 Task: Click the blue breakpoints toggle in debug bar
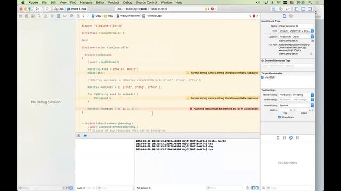pos(85,136)
